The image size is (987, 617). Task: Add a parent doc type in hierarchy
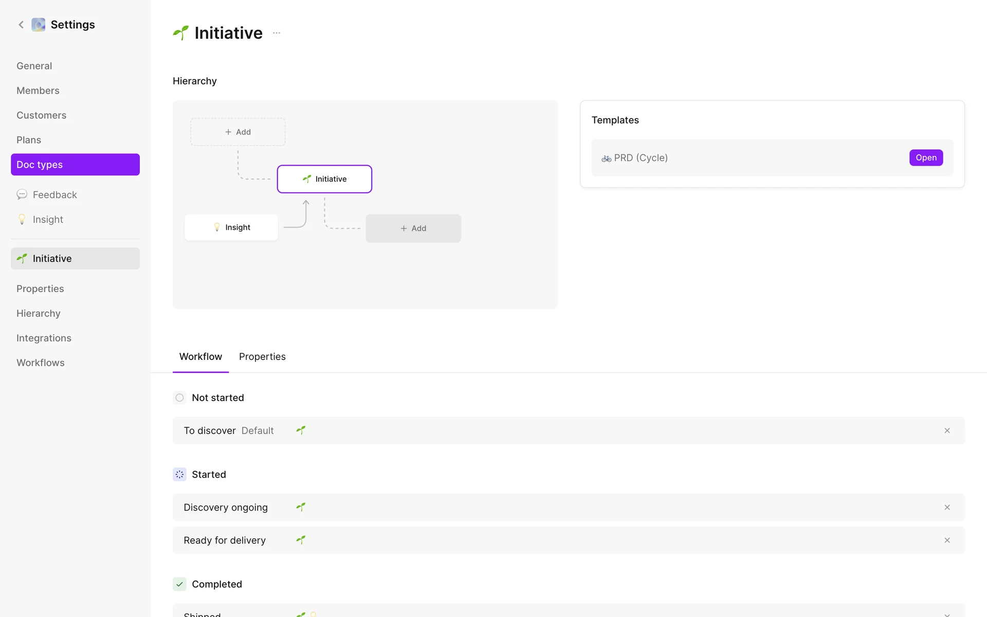[238, 132]
